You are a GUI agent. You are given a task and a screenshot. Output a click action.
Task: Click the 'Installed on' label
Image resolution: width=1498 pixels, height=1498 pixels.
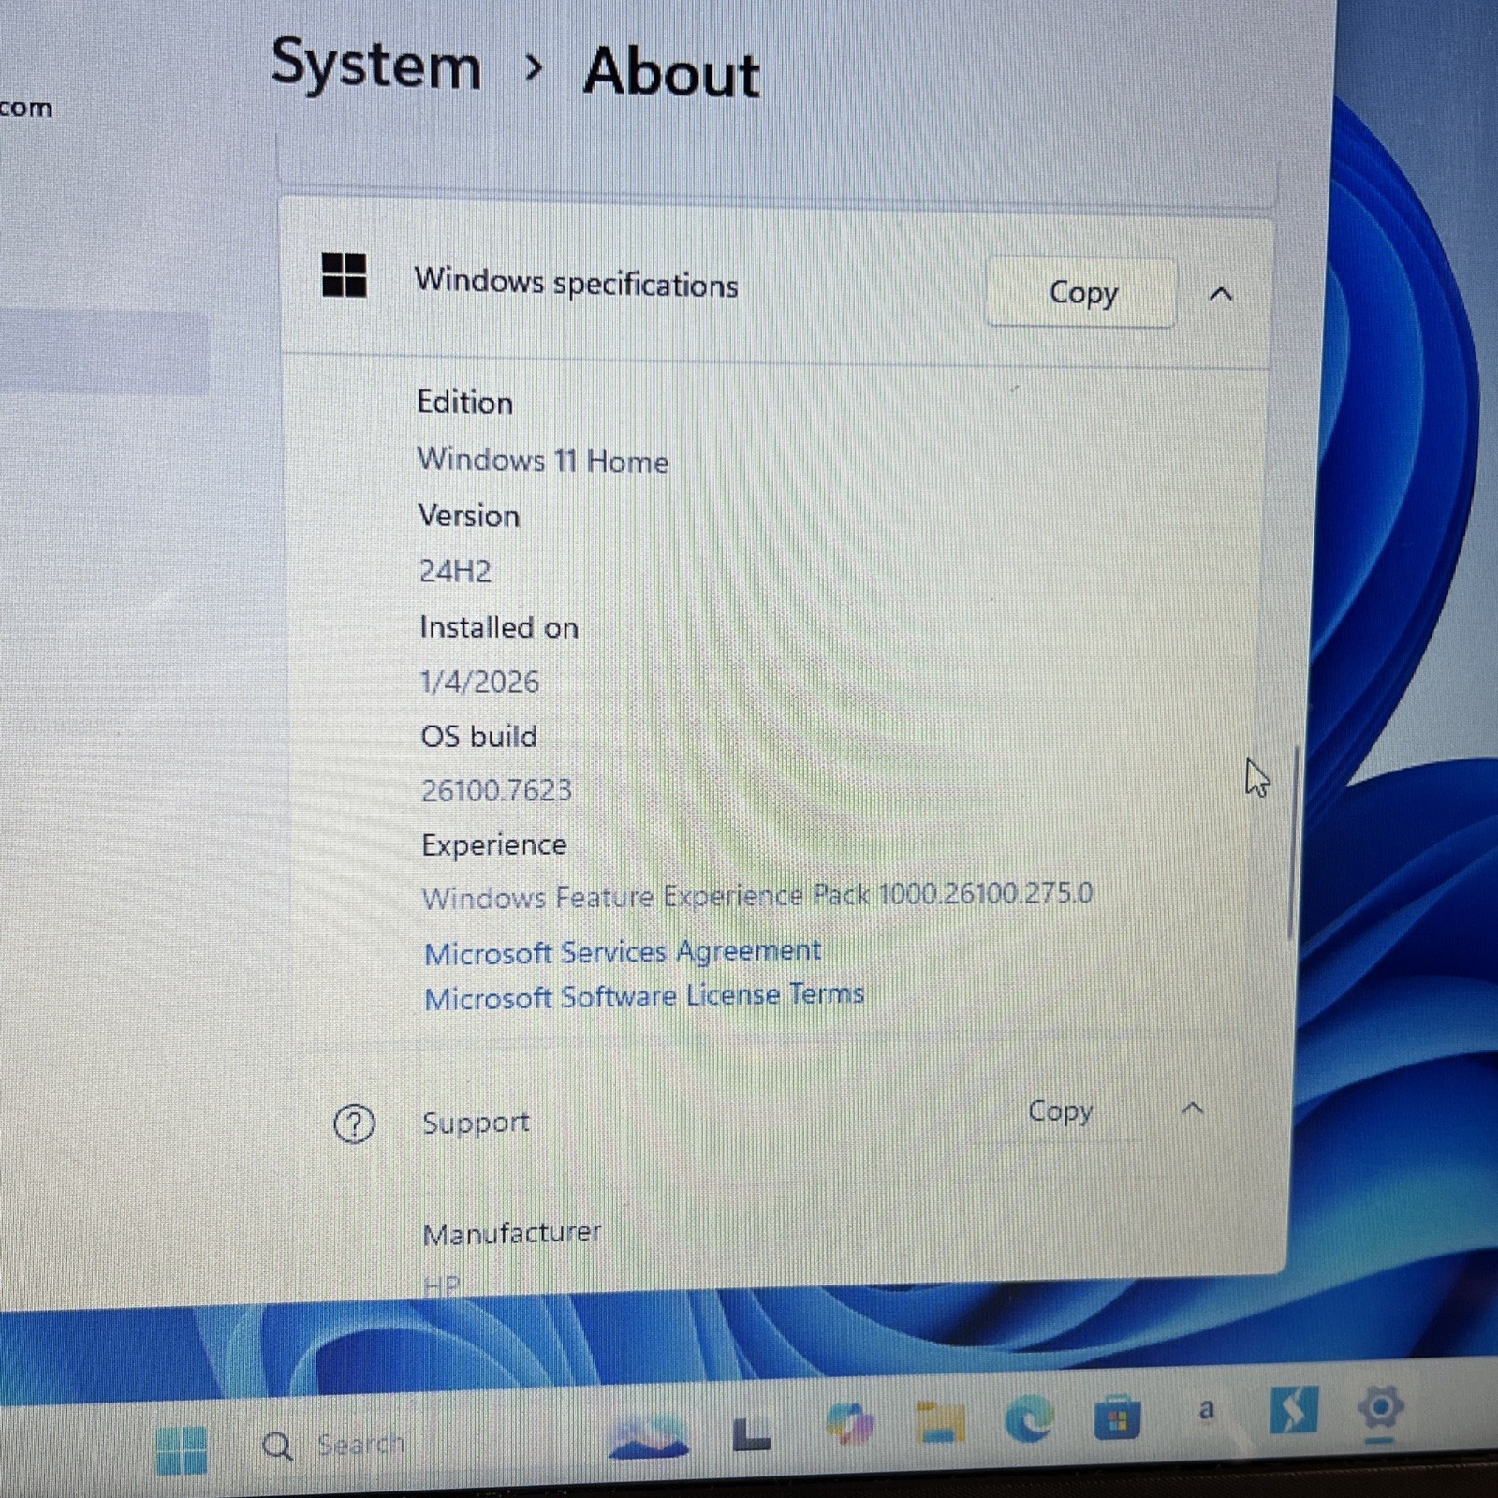499,626
